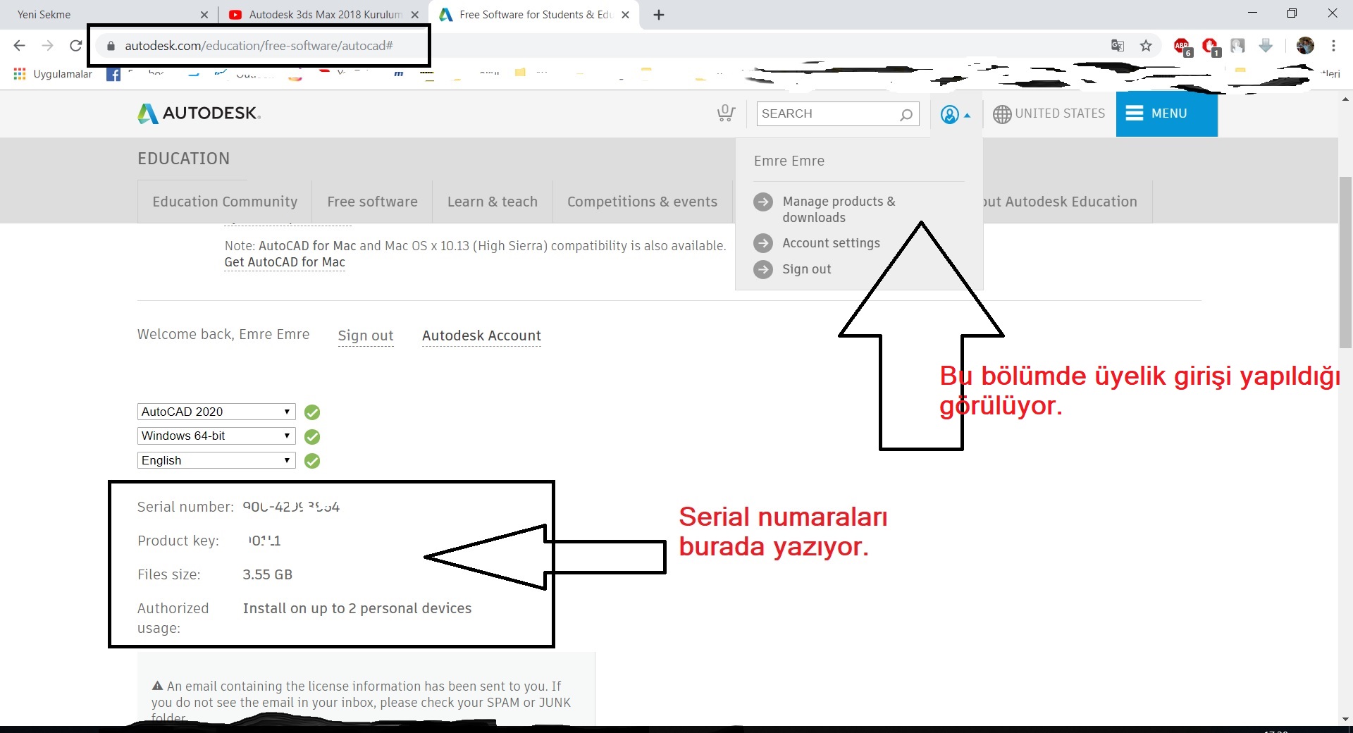Image resolution: width=1353 pixels, height=733 pixels.
Task: Open Competitions & events menu item
Action: coord(642,202)
